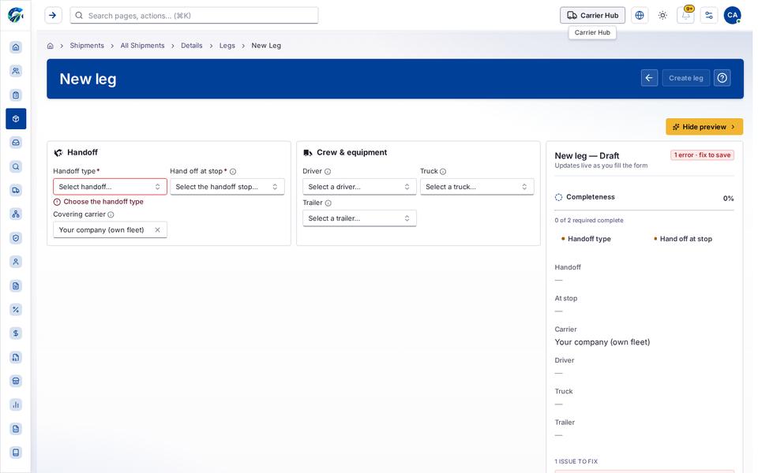The image size is (758, 473).
Task: Click the Carrier Hub button
Action: 592,15
